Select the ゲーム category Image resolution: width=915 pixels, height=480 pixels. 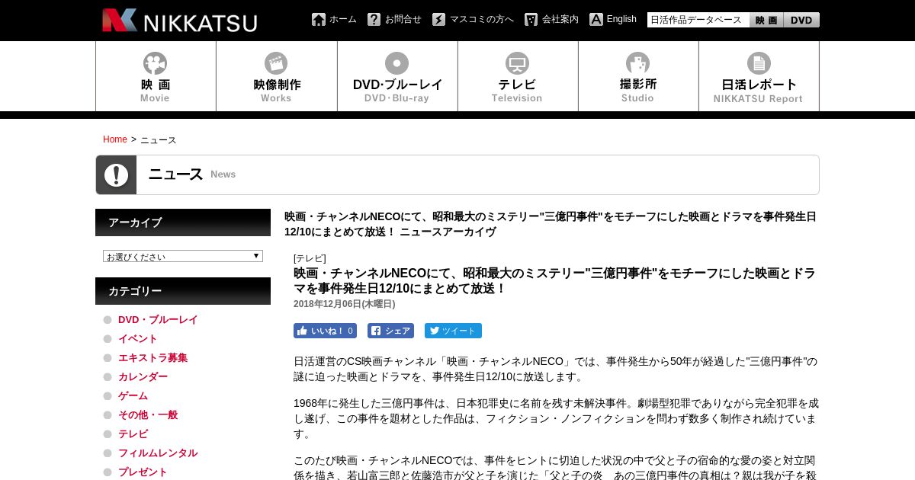click(133, 396)
